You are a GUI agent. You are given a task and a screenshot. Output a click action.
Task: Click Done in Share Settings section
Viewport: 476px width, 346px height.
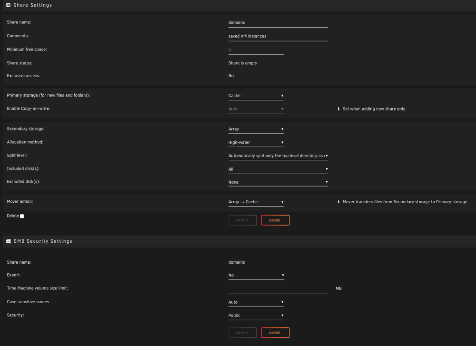[x=275, y=220]
